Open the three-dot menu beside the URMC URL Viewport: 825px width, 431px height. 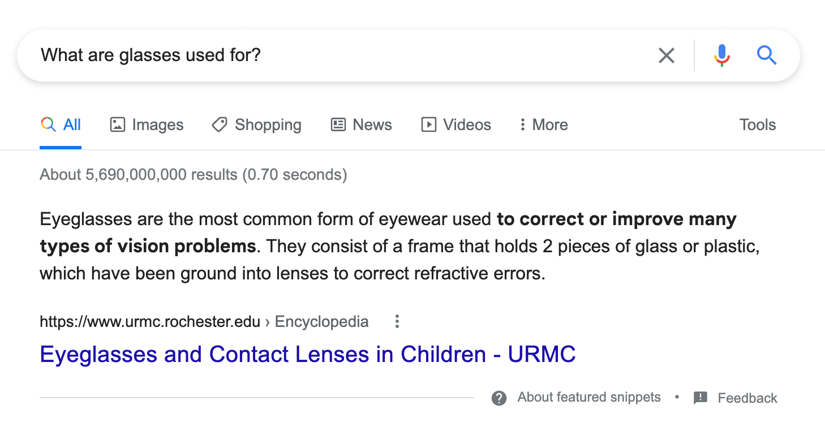click(397, 322)
